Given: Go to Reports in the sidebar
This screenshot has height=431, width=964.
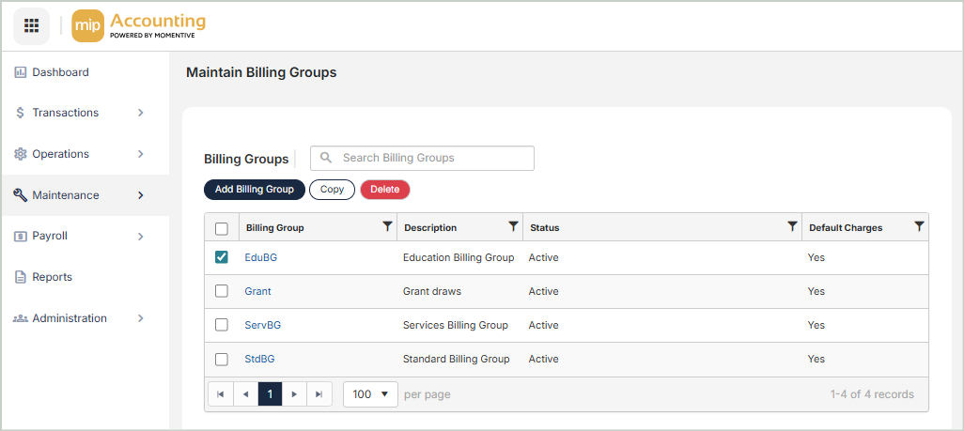Looking at the screenshot, I should point(52,277).
